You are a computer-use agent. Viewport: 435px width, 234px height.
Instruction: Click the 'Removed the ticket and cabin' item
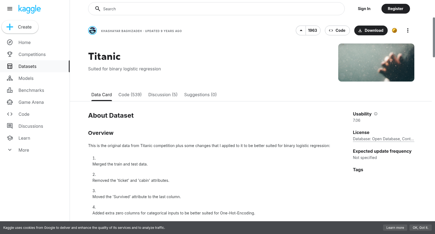[x=131, y=180]
